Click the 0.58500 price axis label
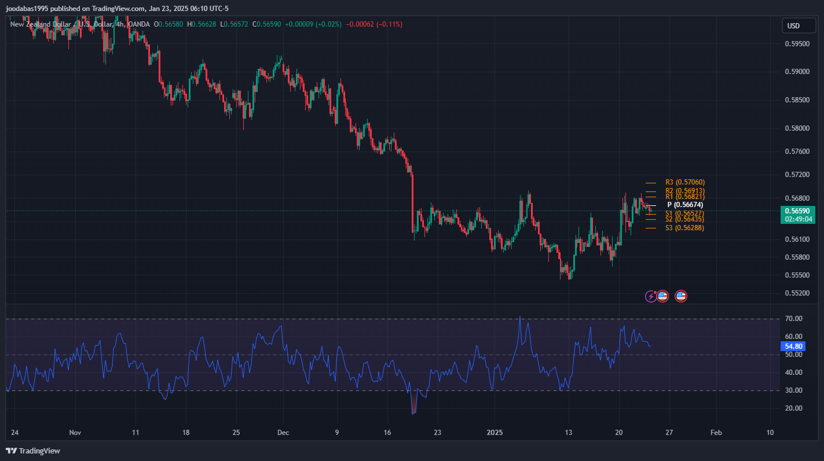 click(x=797, y=100)
